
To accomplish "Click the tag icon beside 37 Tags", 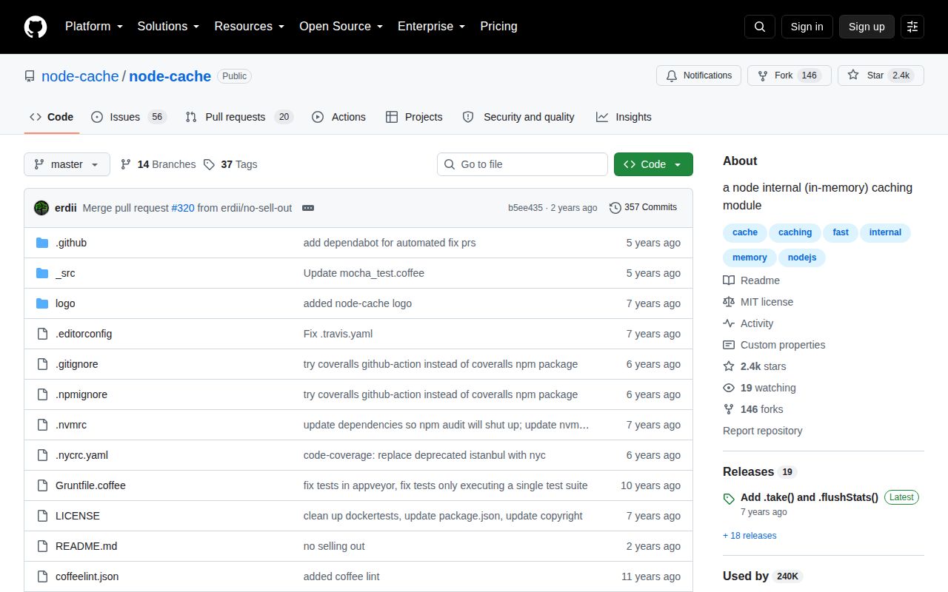I will [210, 164].
